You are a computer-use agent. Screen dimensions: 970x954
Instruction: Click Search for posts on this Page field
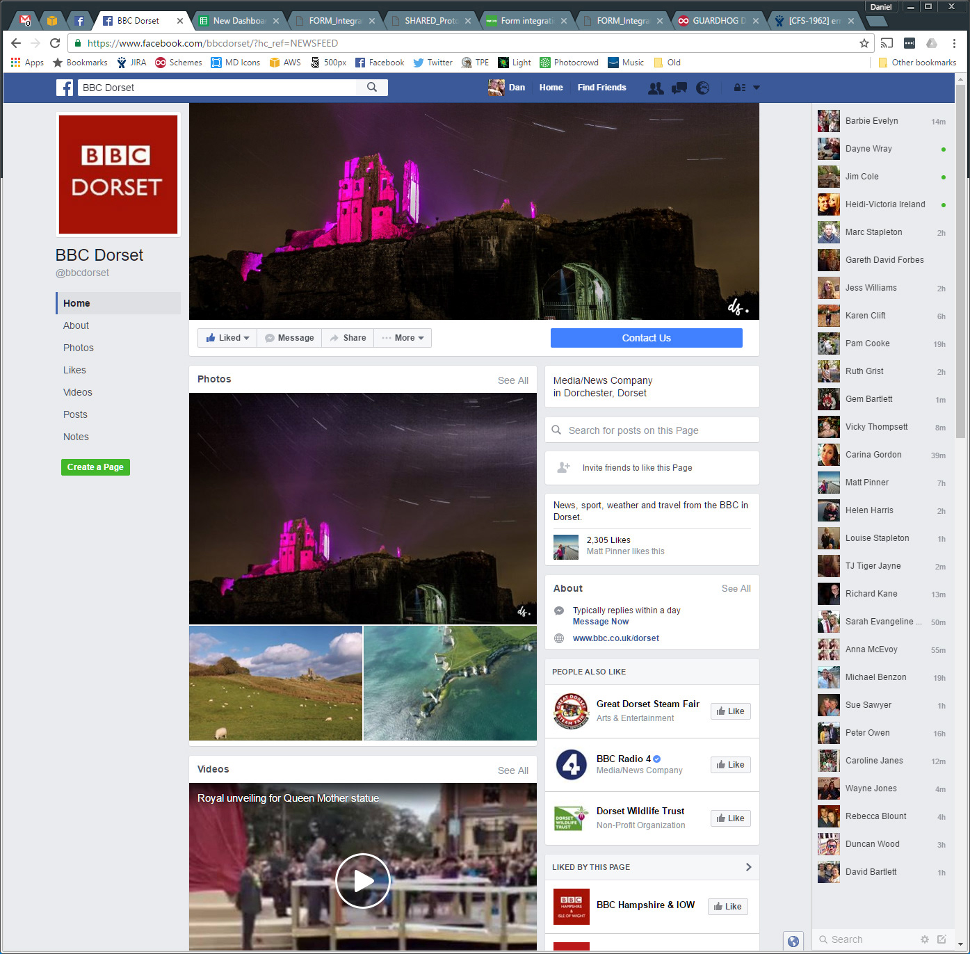coord(652,430)
